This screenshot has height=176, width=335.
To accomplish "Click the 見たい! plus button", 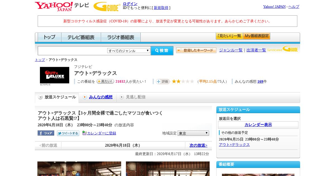I will tap(105, 81).
